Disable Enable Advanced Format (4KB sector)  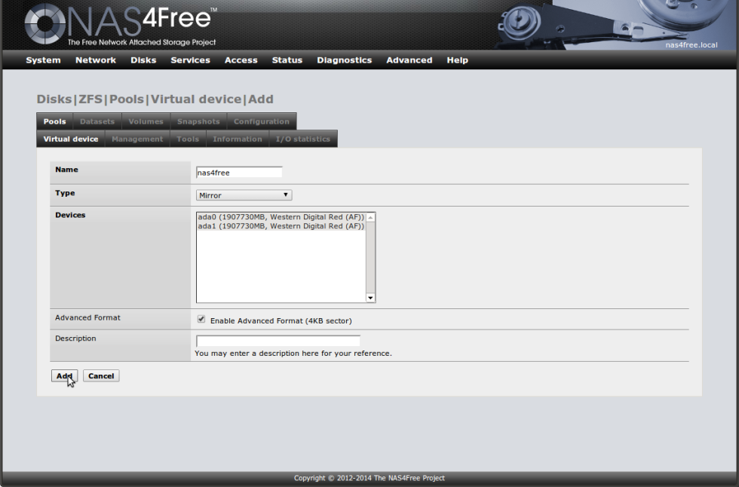(x=201, y=318)
